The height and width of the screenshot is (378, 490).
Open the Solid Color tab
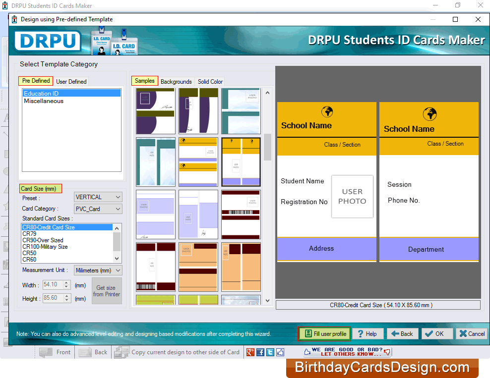(x=210, y=81)
